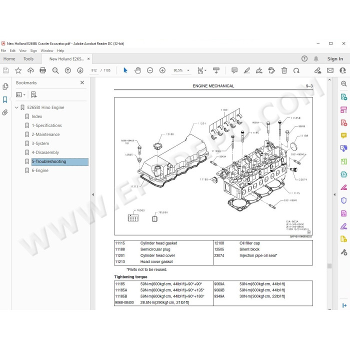Open the 1-Specifications bookmark
The height and width of the screenshot is (350, 350).
pyautogui.click(x=46, y=125)
